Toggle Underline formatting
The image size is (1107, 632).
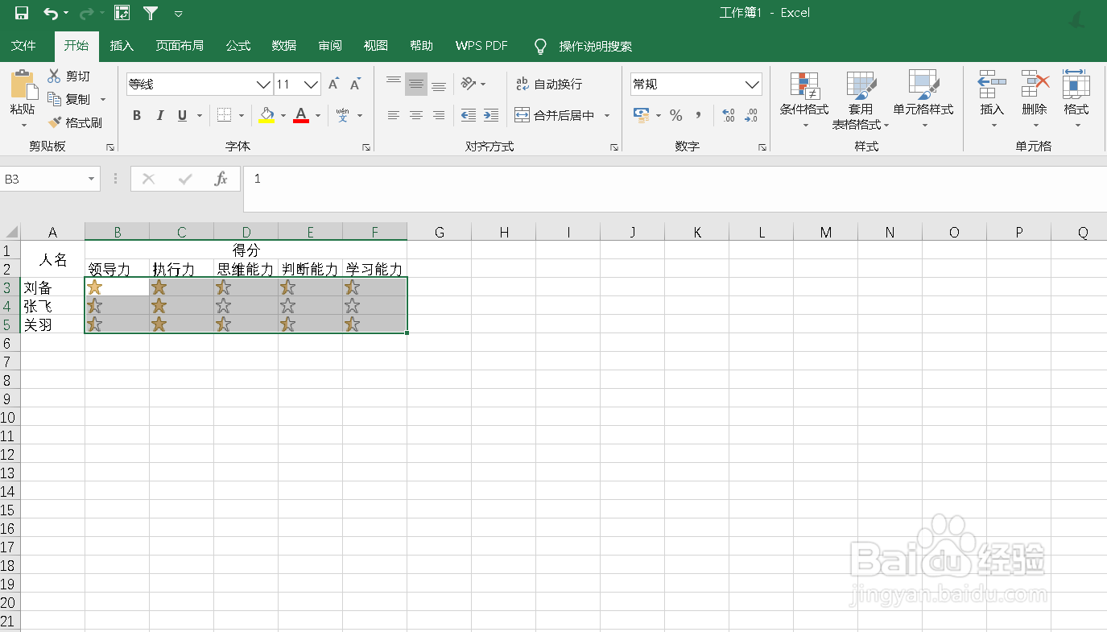pos(182,115)
